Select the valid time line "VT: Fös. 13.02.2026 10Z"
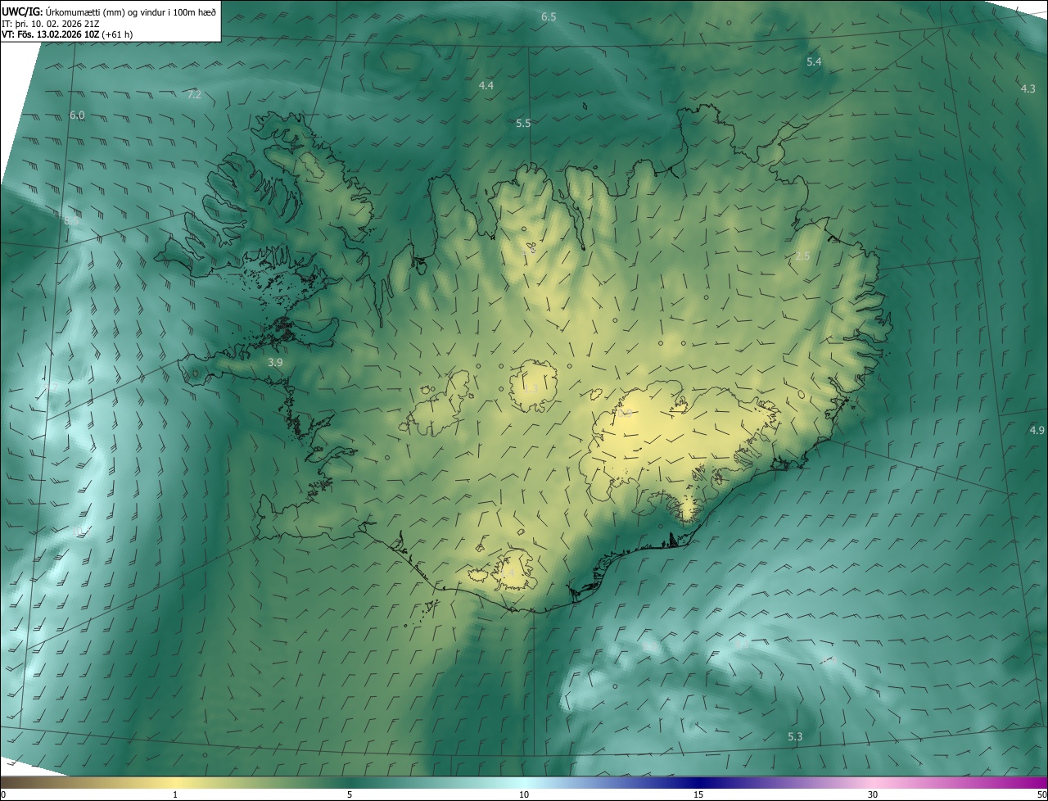The image size is (1048, 801). pos(67,34)
